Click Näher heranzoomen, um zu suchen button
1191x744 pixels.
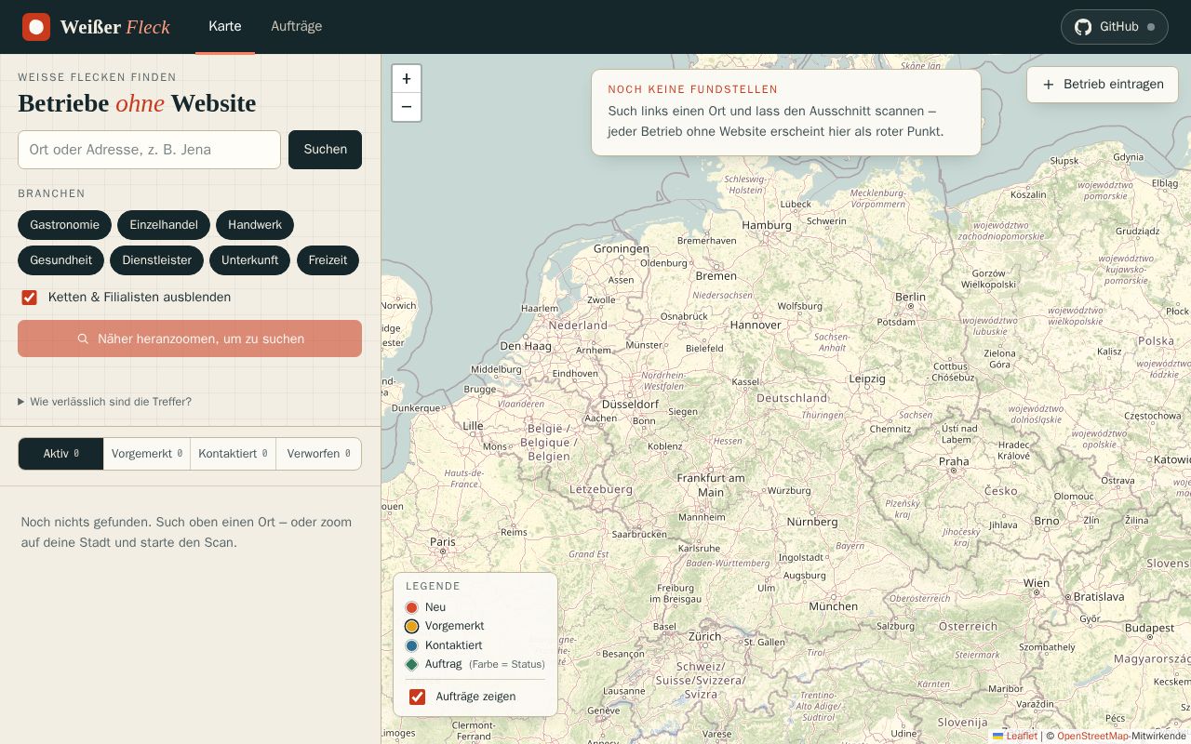(190, 339)
